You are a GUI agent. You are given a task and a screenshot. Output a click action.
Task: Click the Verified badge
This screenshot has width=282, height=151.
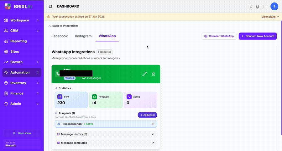click(x=70, y=78)
